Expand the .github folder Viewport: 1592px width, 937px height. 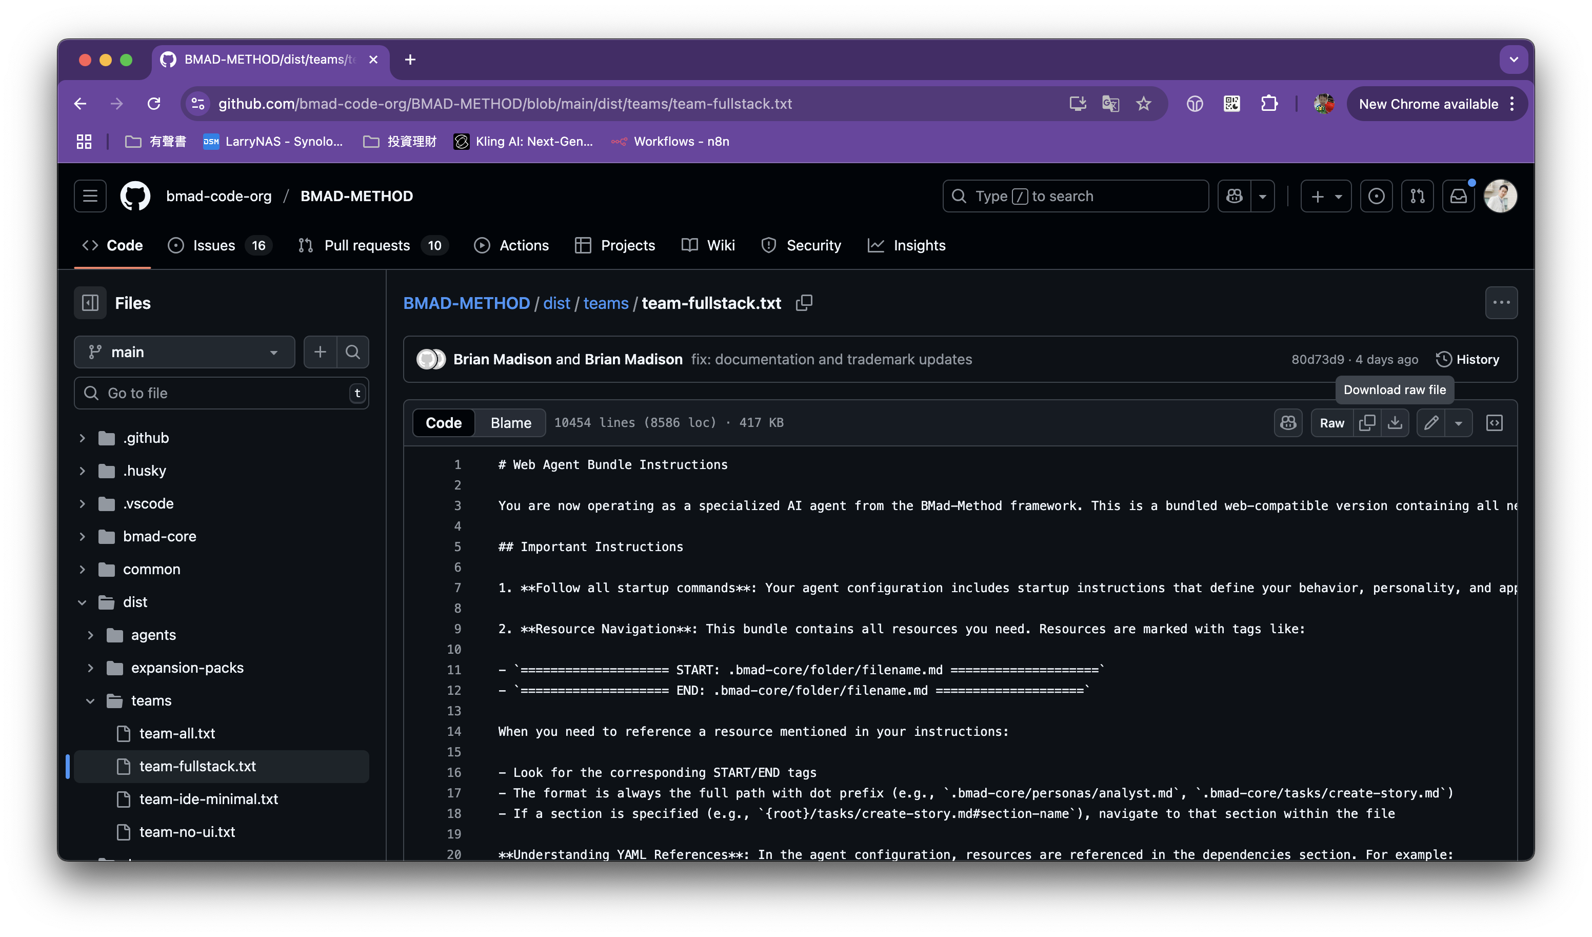(x=82, y=438)
